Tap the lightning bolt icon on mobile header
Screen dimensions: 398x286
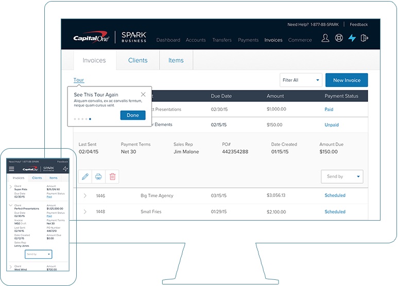(65, 169)
